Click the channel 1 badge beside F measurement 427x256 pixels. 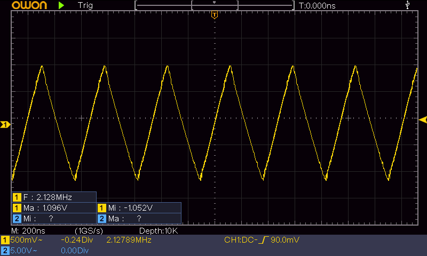(x=17, y=197)
